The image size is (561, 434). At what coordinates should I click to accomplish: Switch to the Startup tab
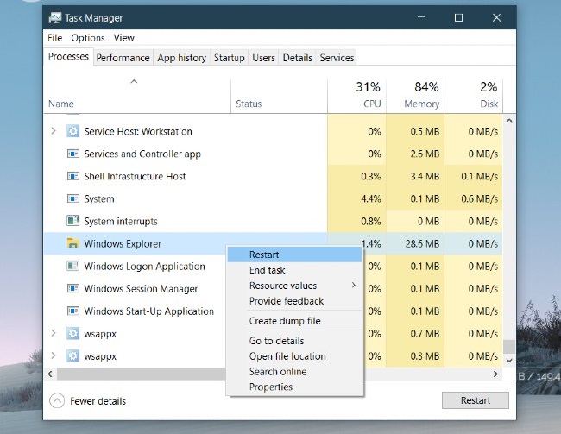[x=229, y=58]
